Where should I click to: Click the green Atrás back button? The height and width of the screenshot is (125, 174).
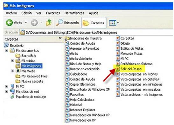point(9,23)
